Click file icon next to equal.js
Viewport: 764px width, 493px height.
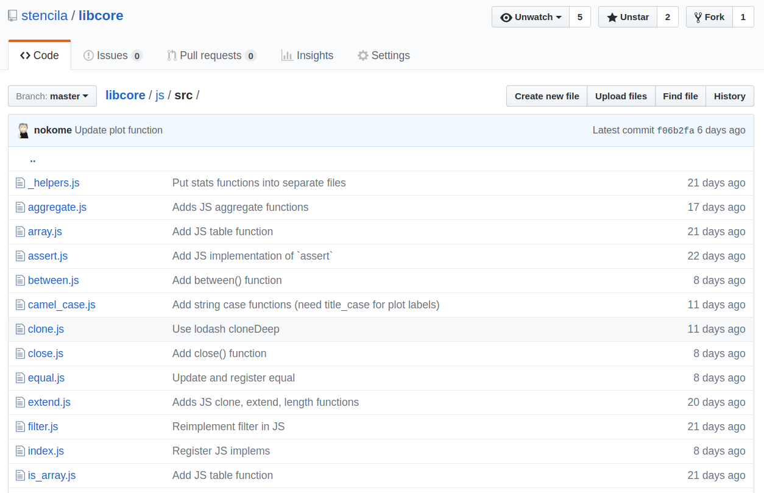[x=20, y=378]
